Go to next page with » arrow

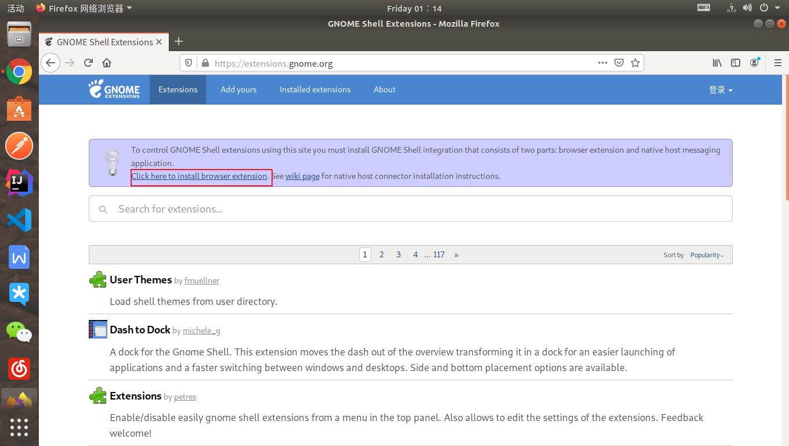coord(457,254)
